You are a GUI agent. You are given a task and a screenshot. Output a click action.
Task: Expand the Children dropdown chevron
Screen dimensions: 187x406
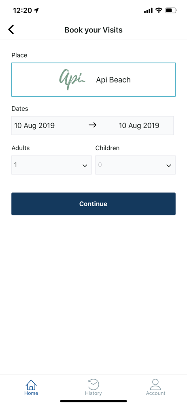coord(169,166)
